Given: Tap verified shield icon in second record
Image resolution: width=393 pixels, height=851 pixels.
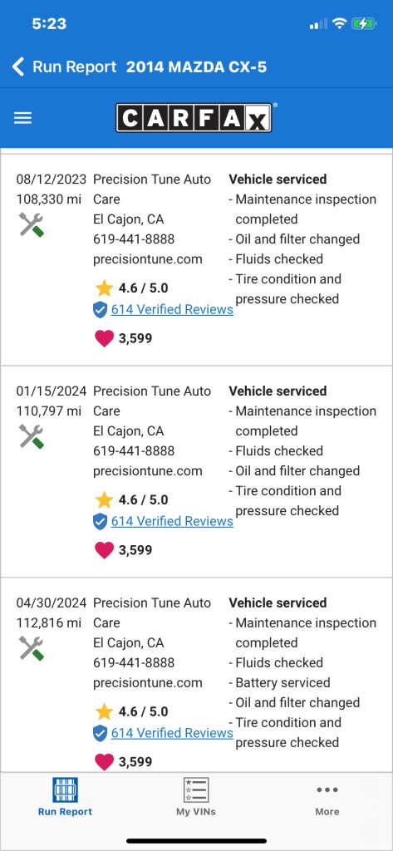Looking at the screenshot, I should pyautogui.click(x=100, y=522).
